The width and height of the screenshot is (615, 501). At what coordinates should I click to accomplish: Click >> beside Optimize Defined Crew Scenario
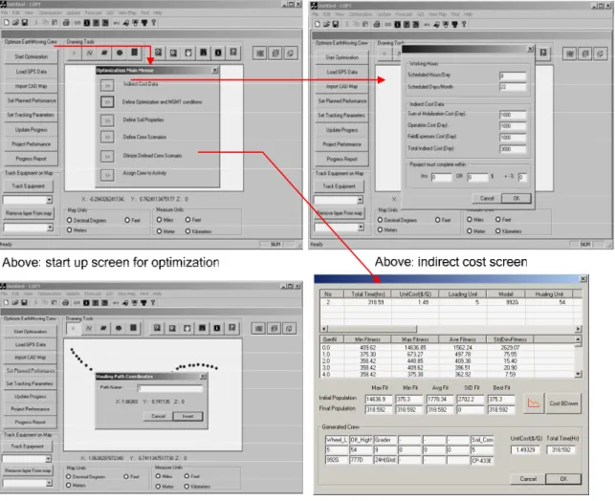click(107, 156)
